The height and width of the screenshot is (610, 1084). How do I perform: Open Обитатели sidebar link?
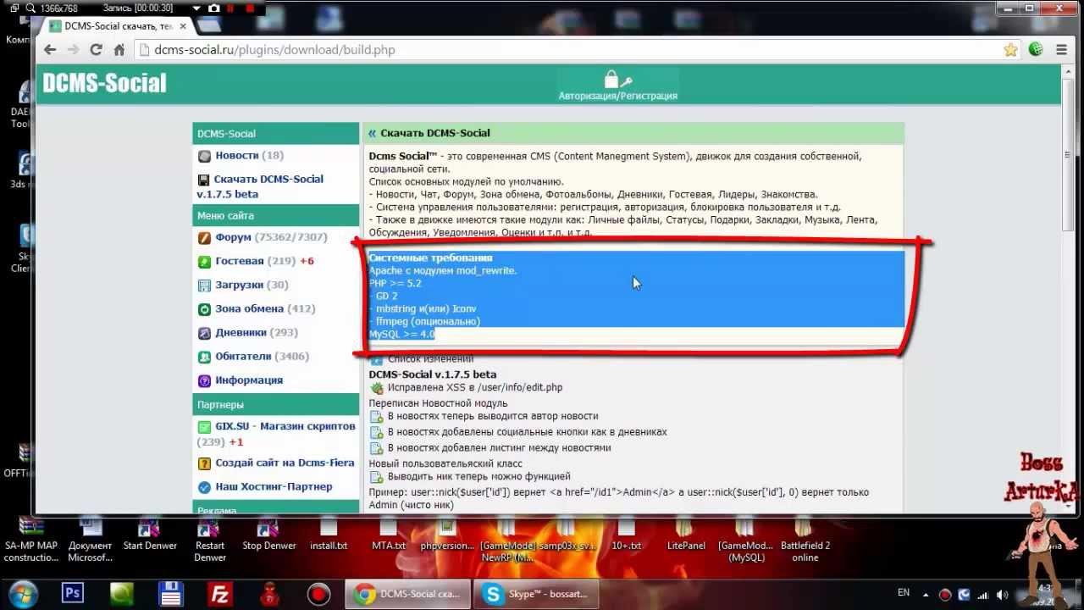click(x=243, y=357)
